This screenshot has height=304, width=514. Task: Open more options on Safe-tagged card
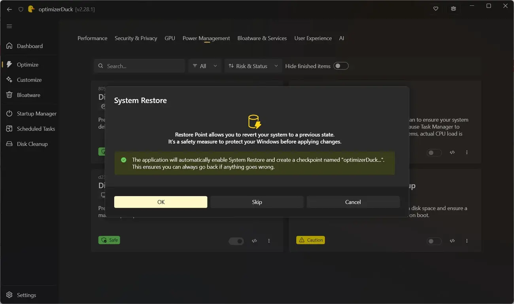[269, 241]
